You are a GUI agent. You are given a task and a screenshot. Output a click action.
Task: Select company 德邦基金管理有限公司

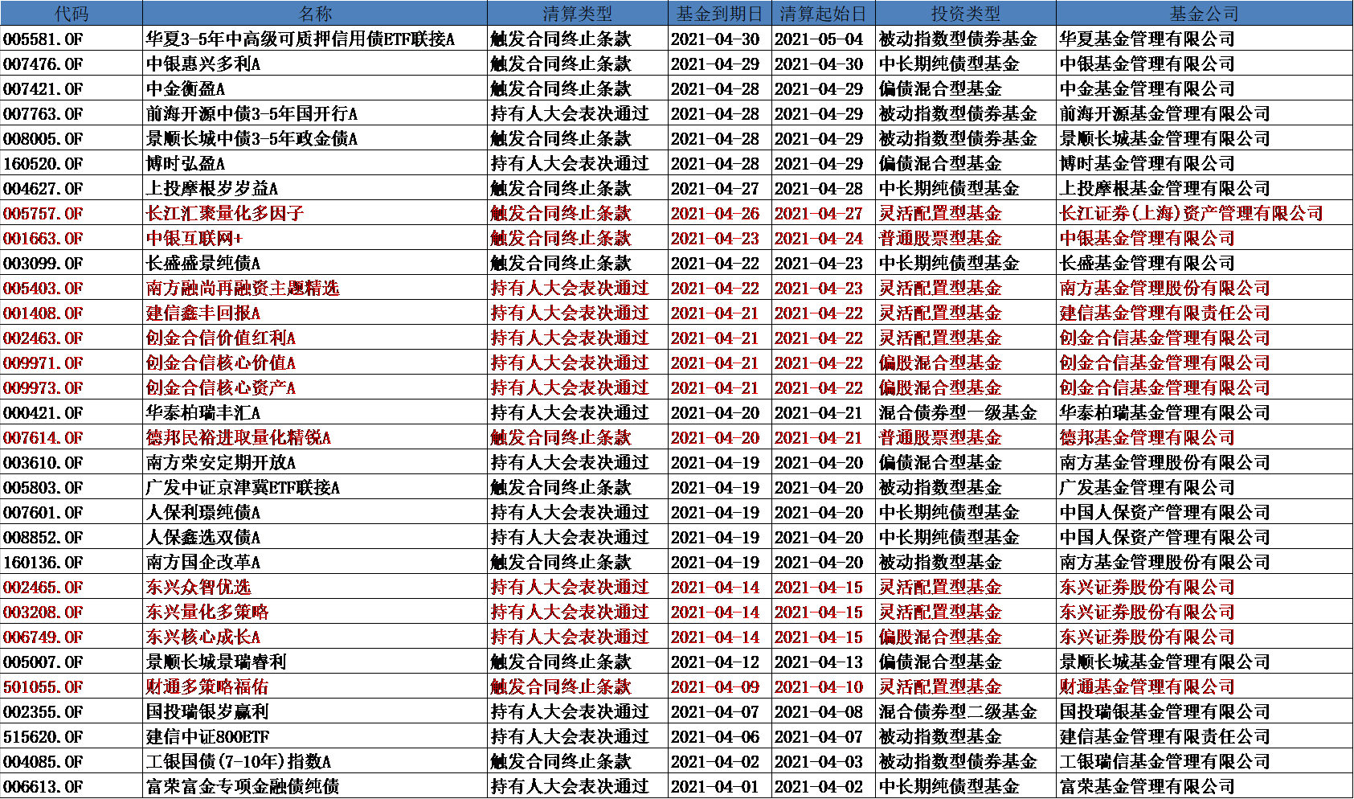point(1147,438)
